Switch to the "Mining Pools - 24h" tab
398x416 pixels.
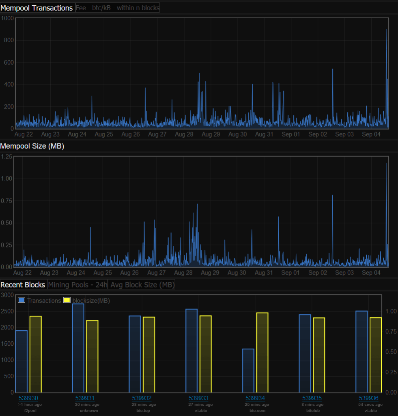point(77,284)
